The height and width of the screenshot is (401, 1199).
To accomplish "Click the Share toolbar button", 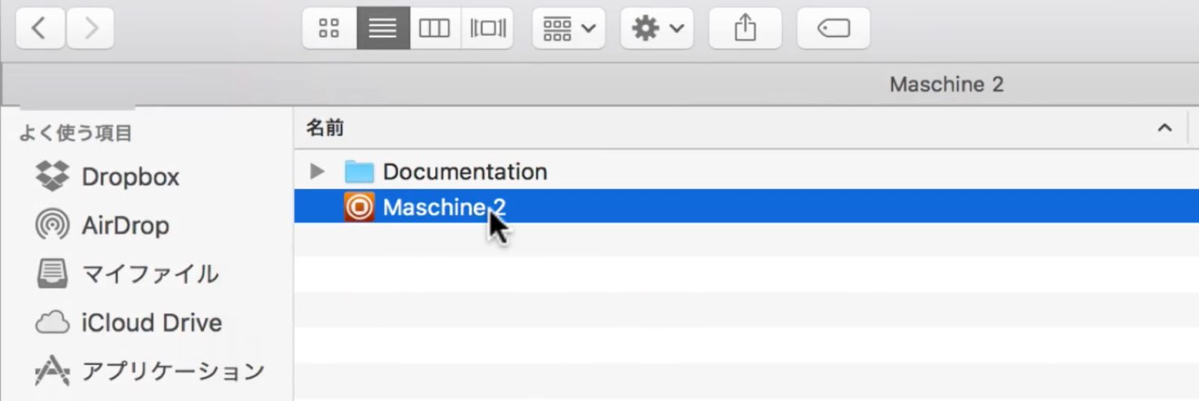I will 746,29.
